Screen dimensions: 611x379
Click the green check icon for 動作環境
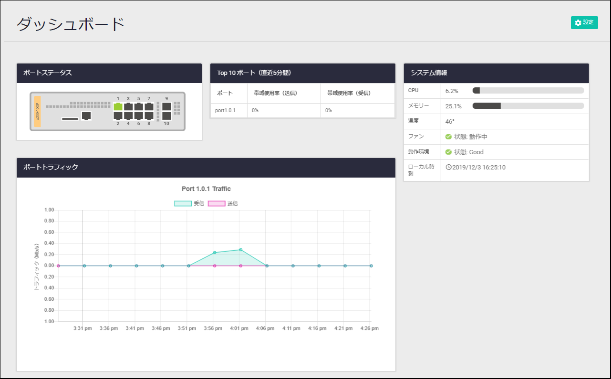tap(448, 152)
